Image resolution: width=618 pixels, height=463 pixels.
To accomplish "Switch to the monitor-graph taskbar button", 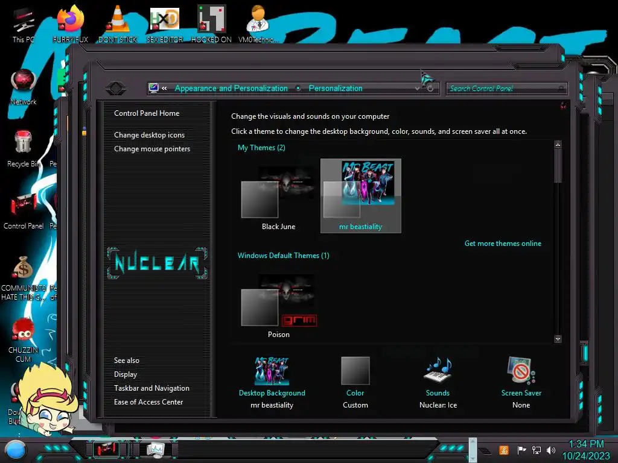I will [x=155, y=449].
